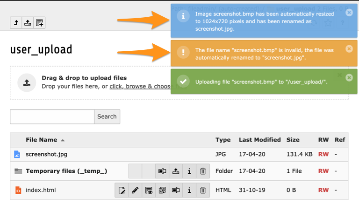Rename the Temporary files folder

[162, 171]
